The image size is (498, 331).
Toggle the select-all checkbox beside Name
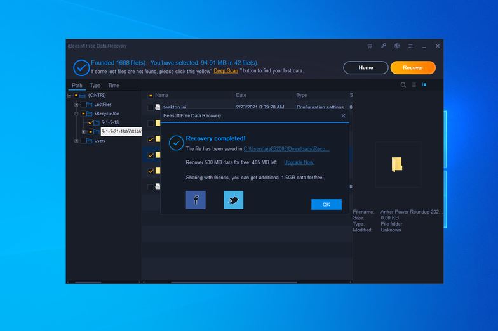[151, 95]
